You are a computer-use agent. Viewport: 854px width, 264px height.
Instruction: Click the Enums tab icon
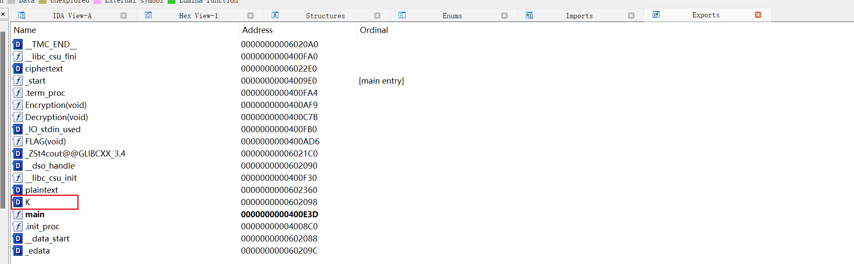[x=402, y=16]
